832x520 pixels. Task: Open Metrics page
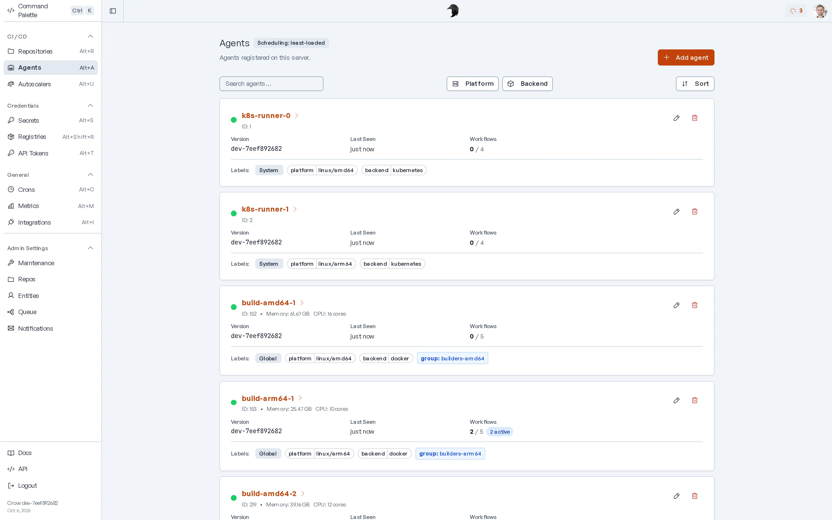[x=50, y=206]
